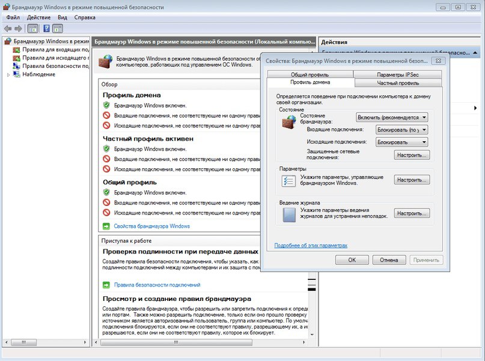
Task: Click the journal icon in the Ведение журнала group
Action: 289,215
